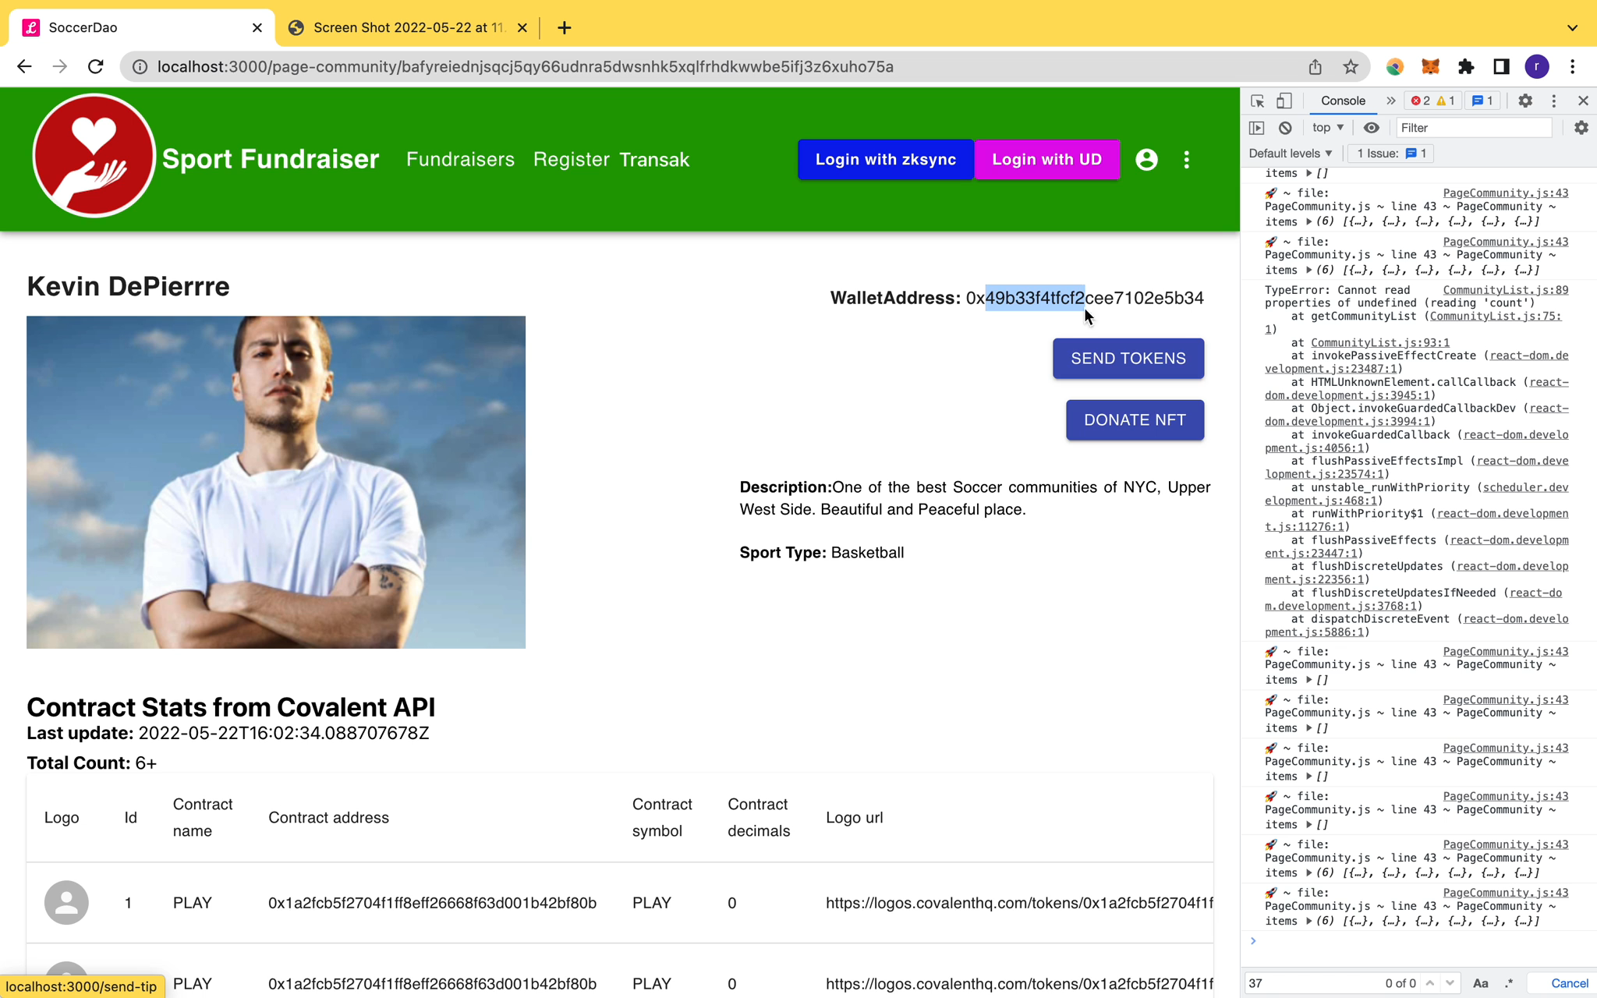1597x998 pixels.
Task: Toggle the DevTools device toolbar
Action: (x=1284, y=101)
